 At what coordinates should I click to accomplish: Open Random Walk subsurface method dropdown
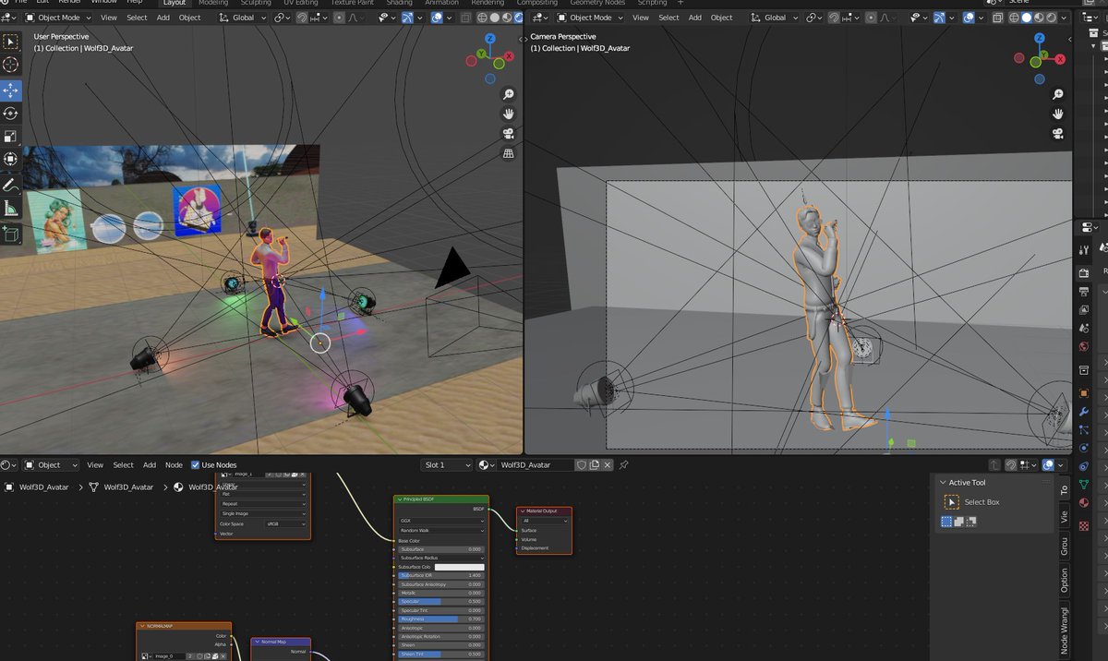click(x=441, y=530)
